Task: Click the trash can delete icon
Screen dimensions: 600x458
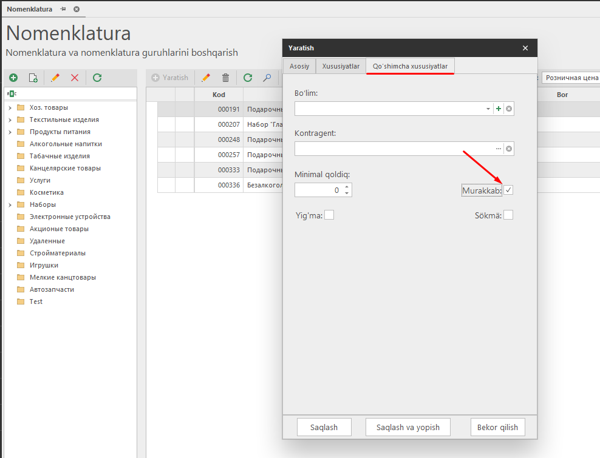Action: pos(225,78)
